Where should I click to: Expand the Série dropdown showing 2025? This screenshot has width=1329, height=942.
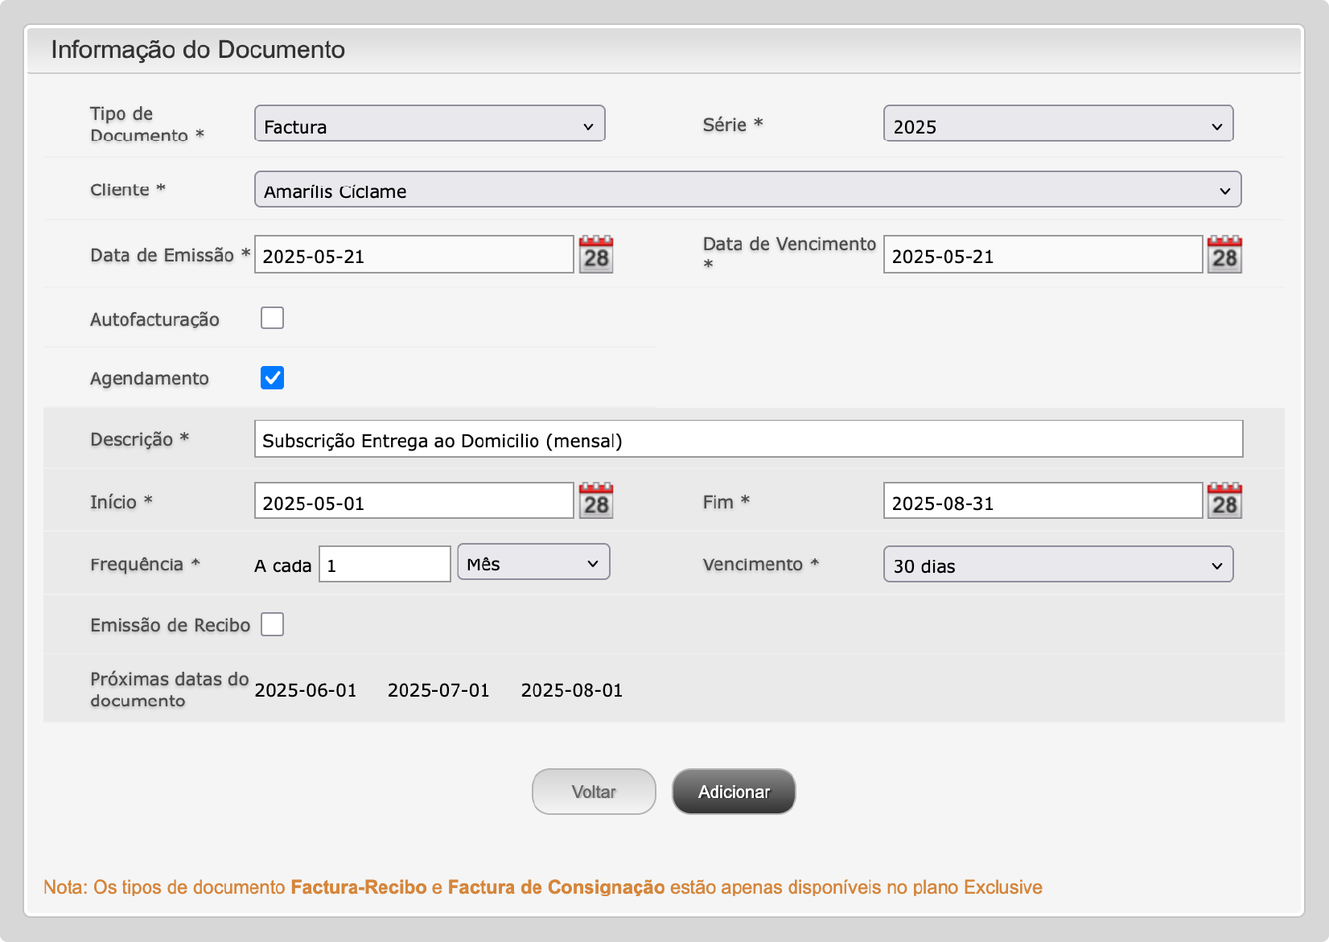[x=1058, y=124]
